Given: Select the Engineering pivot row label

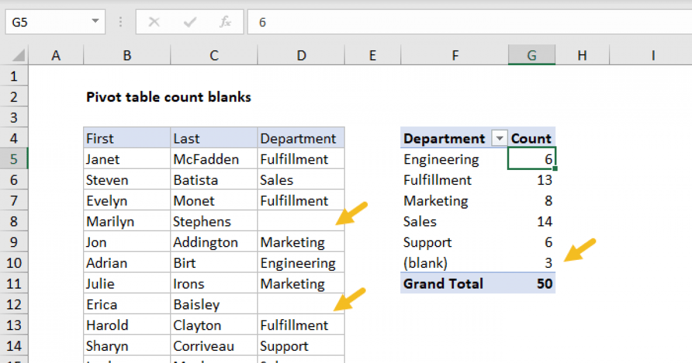Looking at the screenshot, I should [441, 160].
